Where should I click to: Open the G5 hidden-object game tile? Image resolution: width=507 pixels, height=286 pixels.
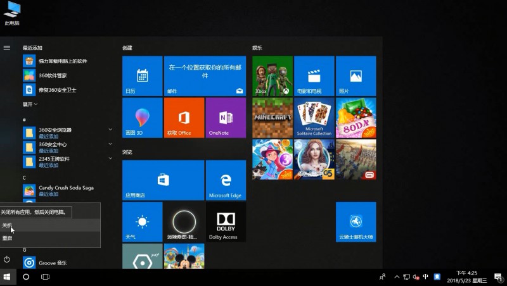coord(314,159)
